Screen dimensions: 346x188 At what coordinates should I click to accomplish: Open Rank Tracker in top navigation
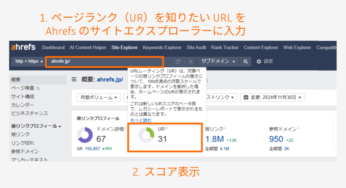click(x=225, y=47)
